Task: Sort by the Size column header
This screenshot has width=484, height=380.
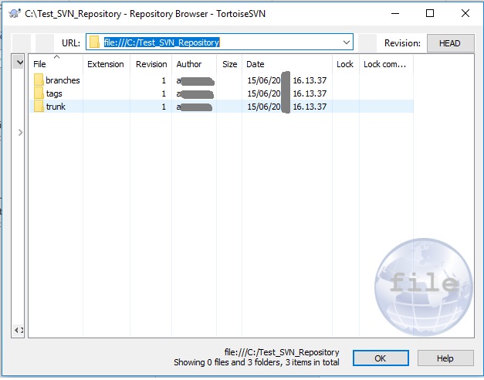Action: pyautogui.click(x=230, y=64)
